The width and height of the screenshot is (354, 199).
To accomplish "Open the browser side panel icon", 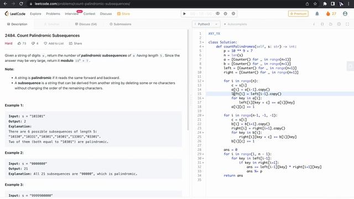I will pos(333,4).
